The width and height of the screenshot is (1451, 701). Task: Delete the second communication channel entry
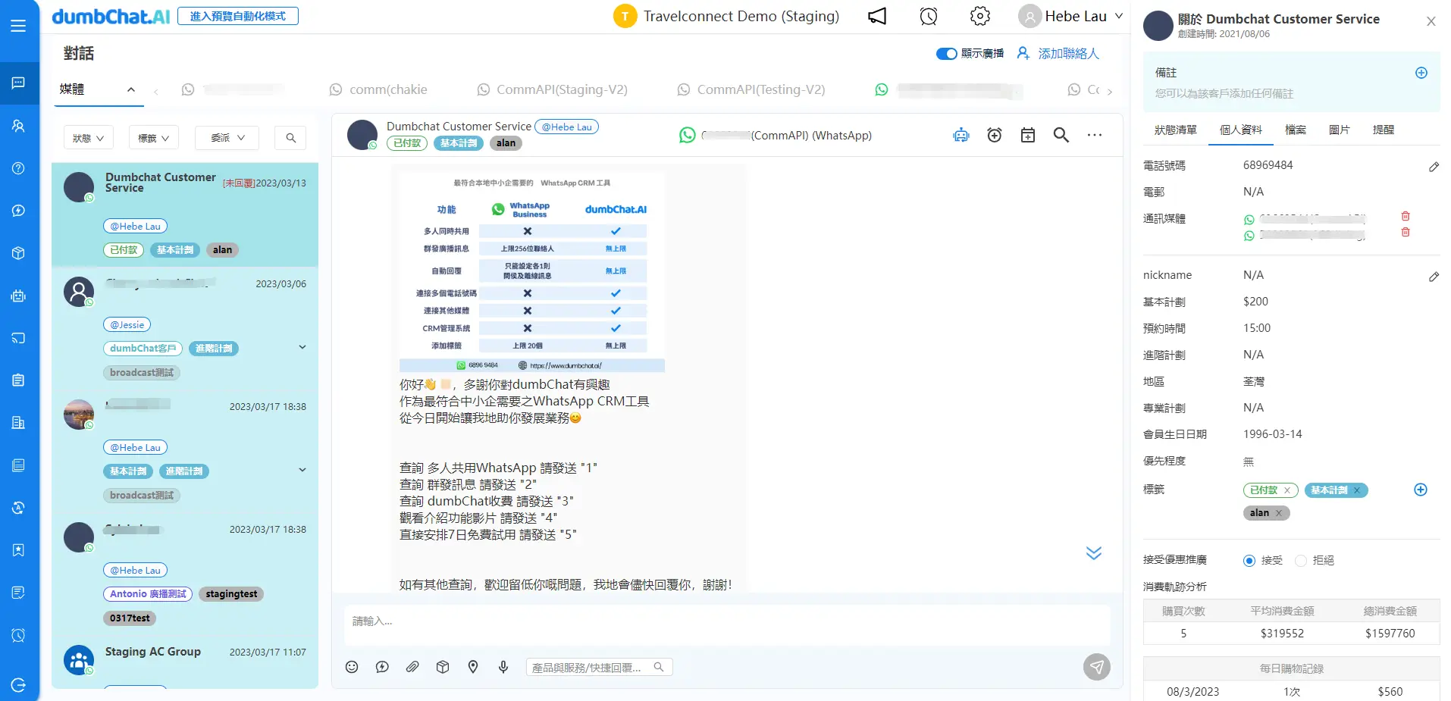(1406, 232)
